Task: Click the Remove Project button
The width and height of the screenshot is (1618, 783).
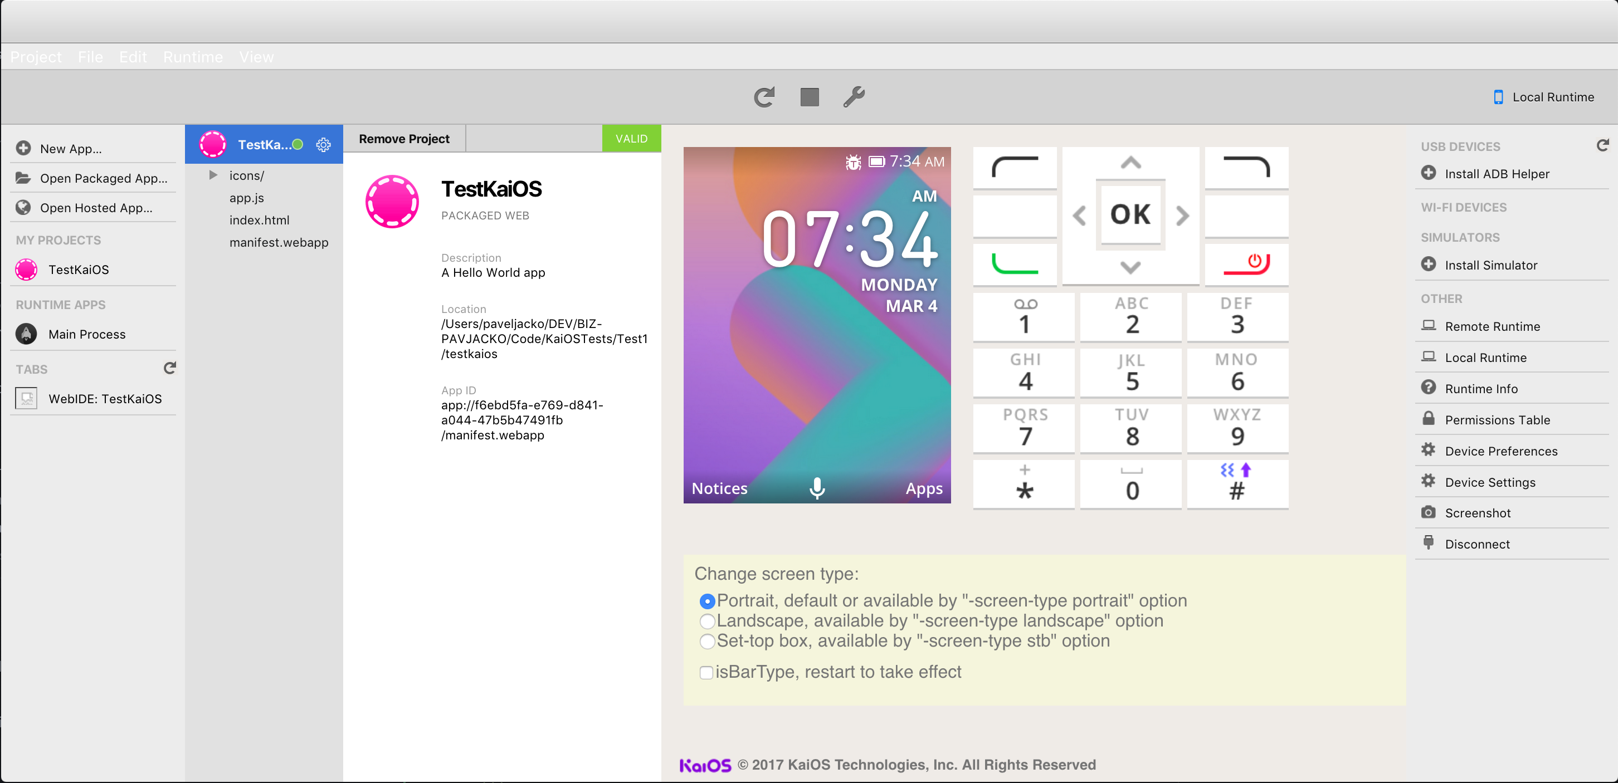Action: 404,139
